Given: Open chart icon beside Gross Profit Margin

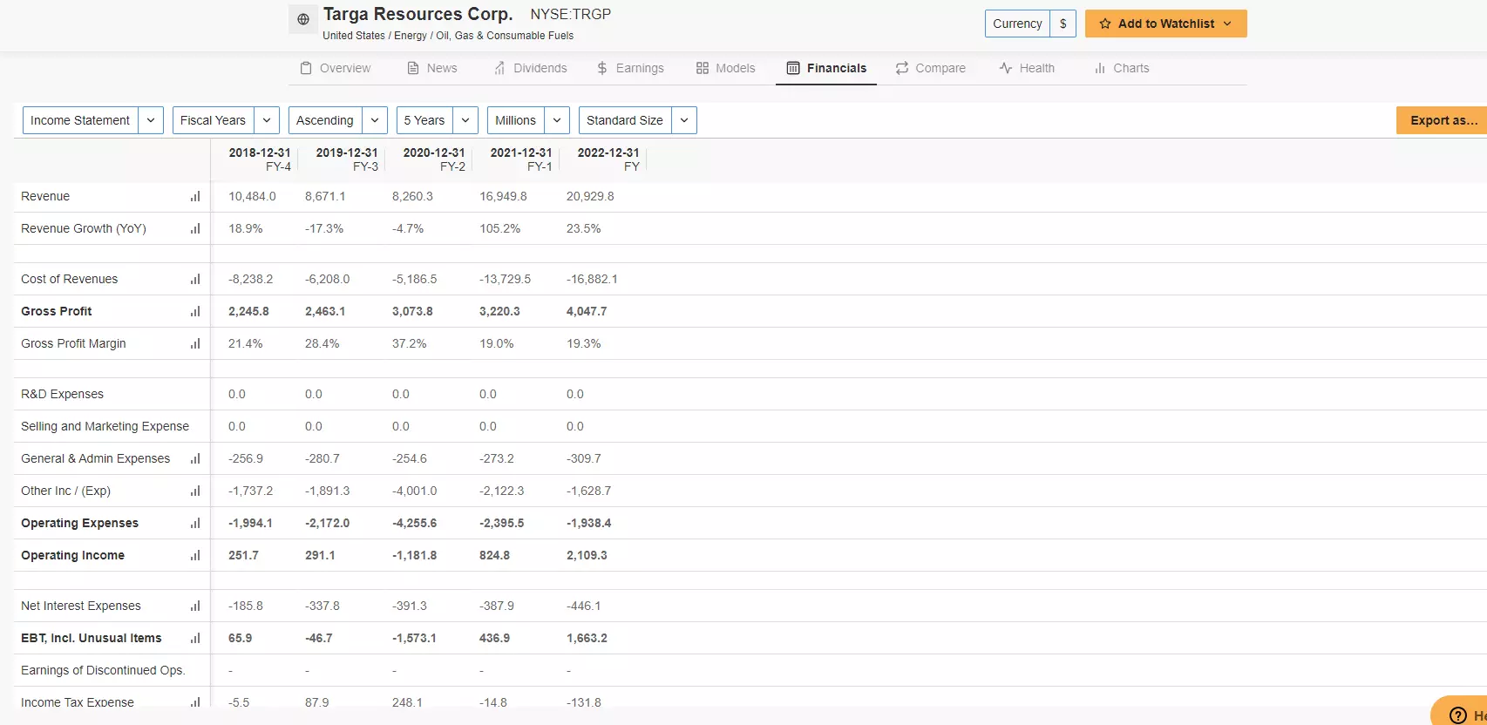Looking at the screenshot, I should click(195, 344).
